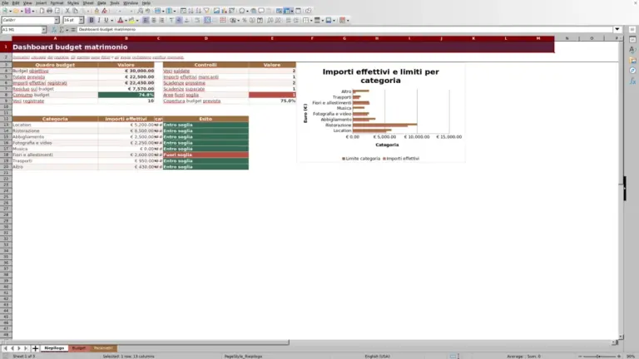Switch to the Budget sheet tab
This screenshot has width=639, height=359.
click(x=79, y=348)
